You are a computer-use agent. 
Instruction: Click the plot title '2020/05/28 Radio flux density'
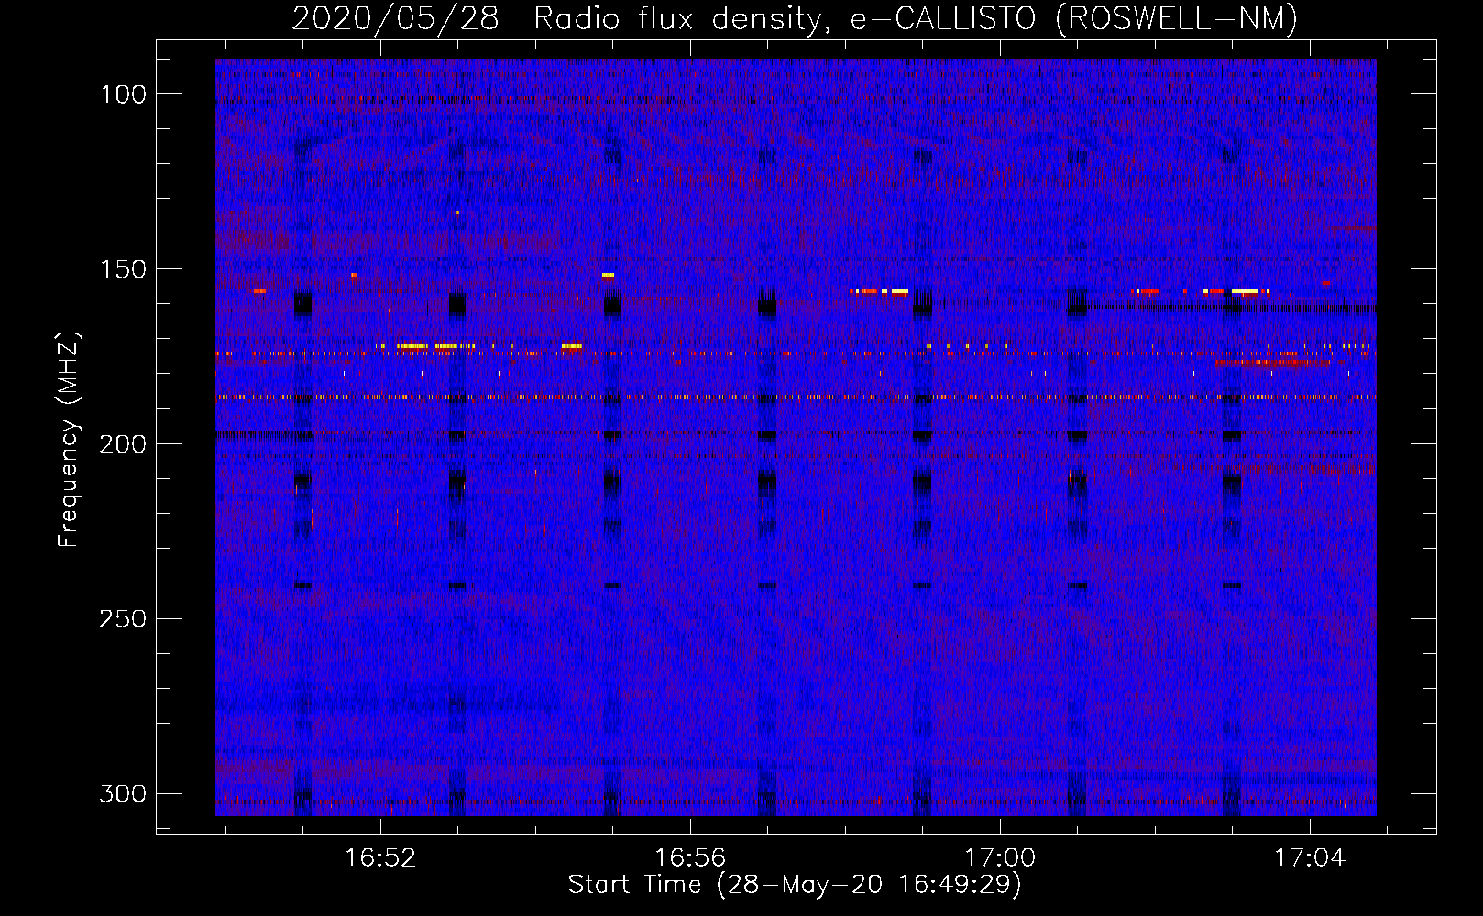(x=561, y=19)
